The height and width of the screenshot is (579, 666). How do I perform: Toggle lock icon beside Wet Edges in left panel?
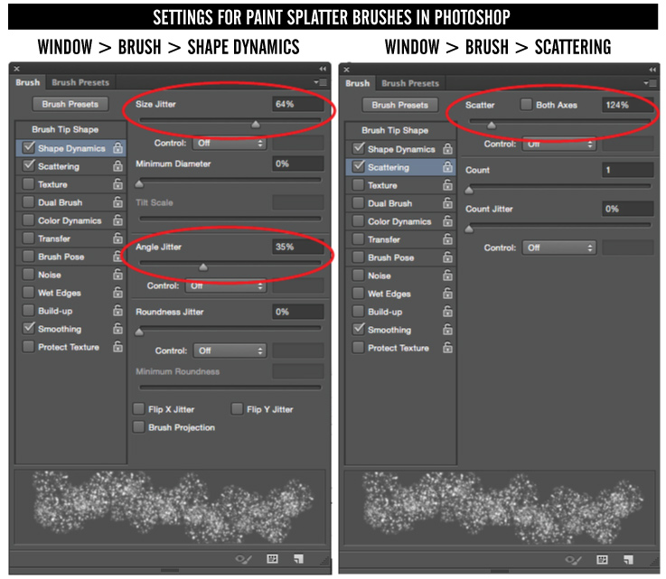click(x=117, y=293)
